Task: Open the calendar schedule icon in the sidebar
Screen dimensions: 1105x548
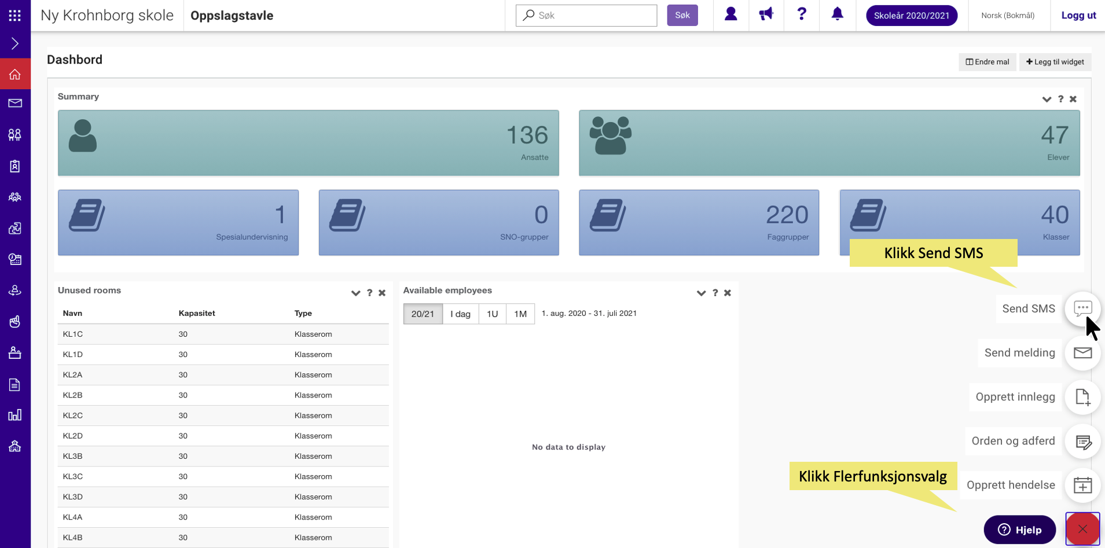Action: click(x=15, y=259)
